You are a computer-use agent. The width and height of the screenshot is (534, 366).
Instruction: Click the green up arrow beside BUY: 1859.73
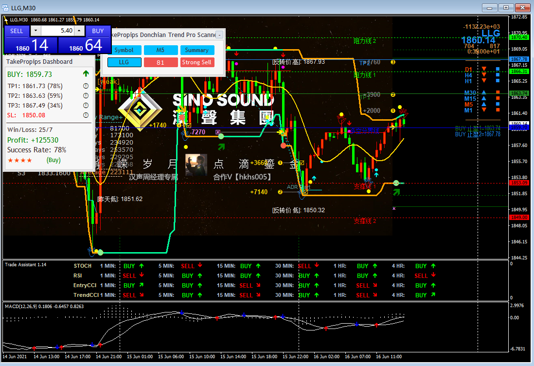click(x=86, y=73)
